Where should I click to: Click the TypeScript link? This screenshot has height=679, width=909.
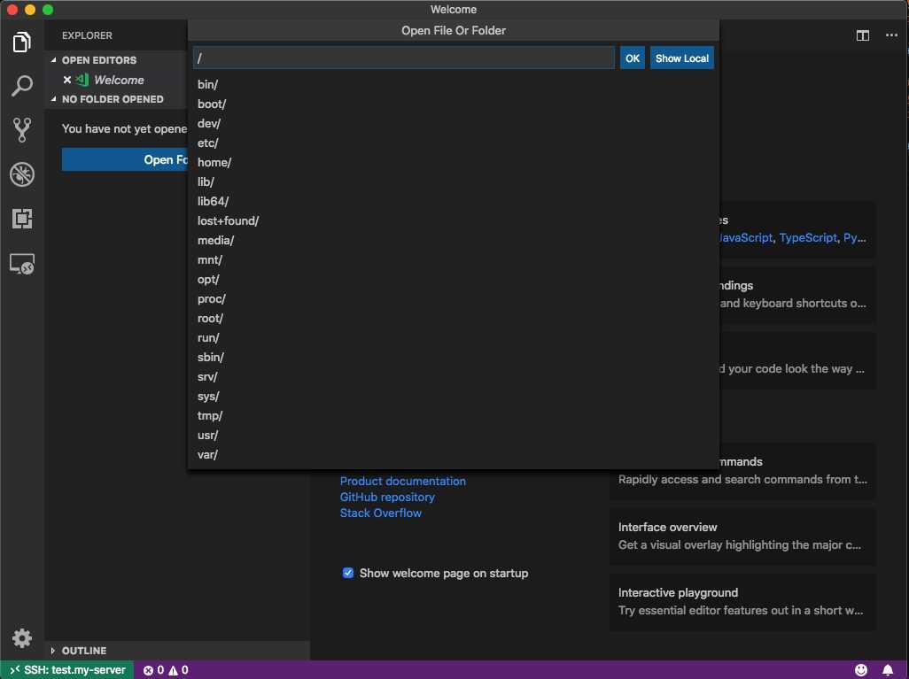click(807, 237)
